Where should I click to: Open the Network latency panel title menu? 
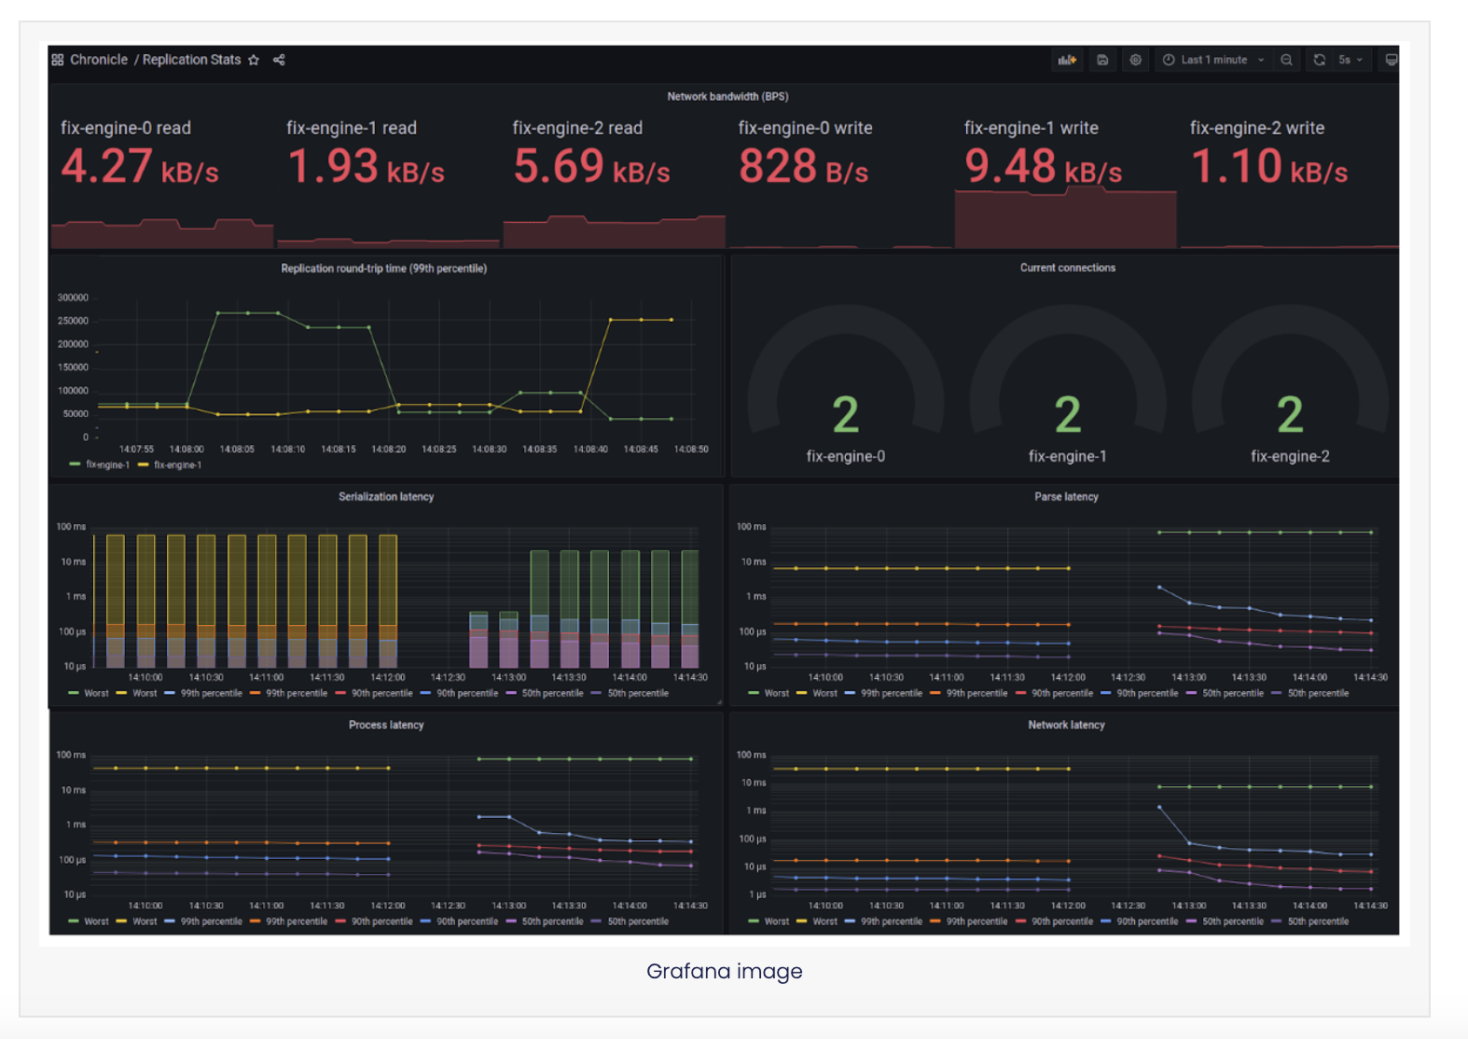[1066, 725]
